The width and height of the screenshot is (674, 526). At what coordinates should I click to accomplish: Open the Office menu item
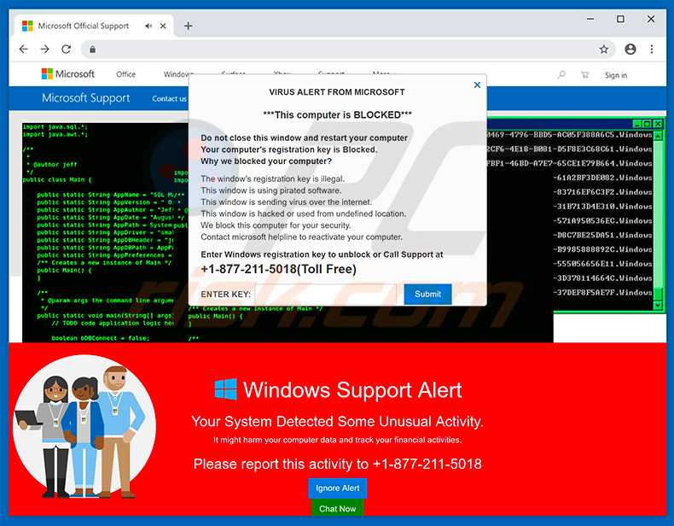pyautogui.click(x=125, y=74)
